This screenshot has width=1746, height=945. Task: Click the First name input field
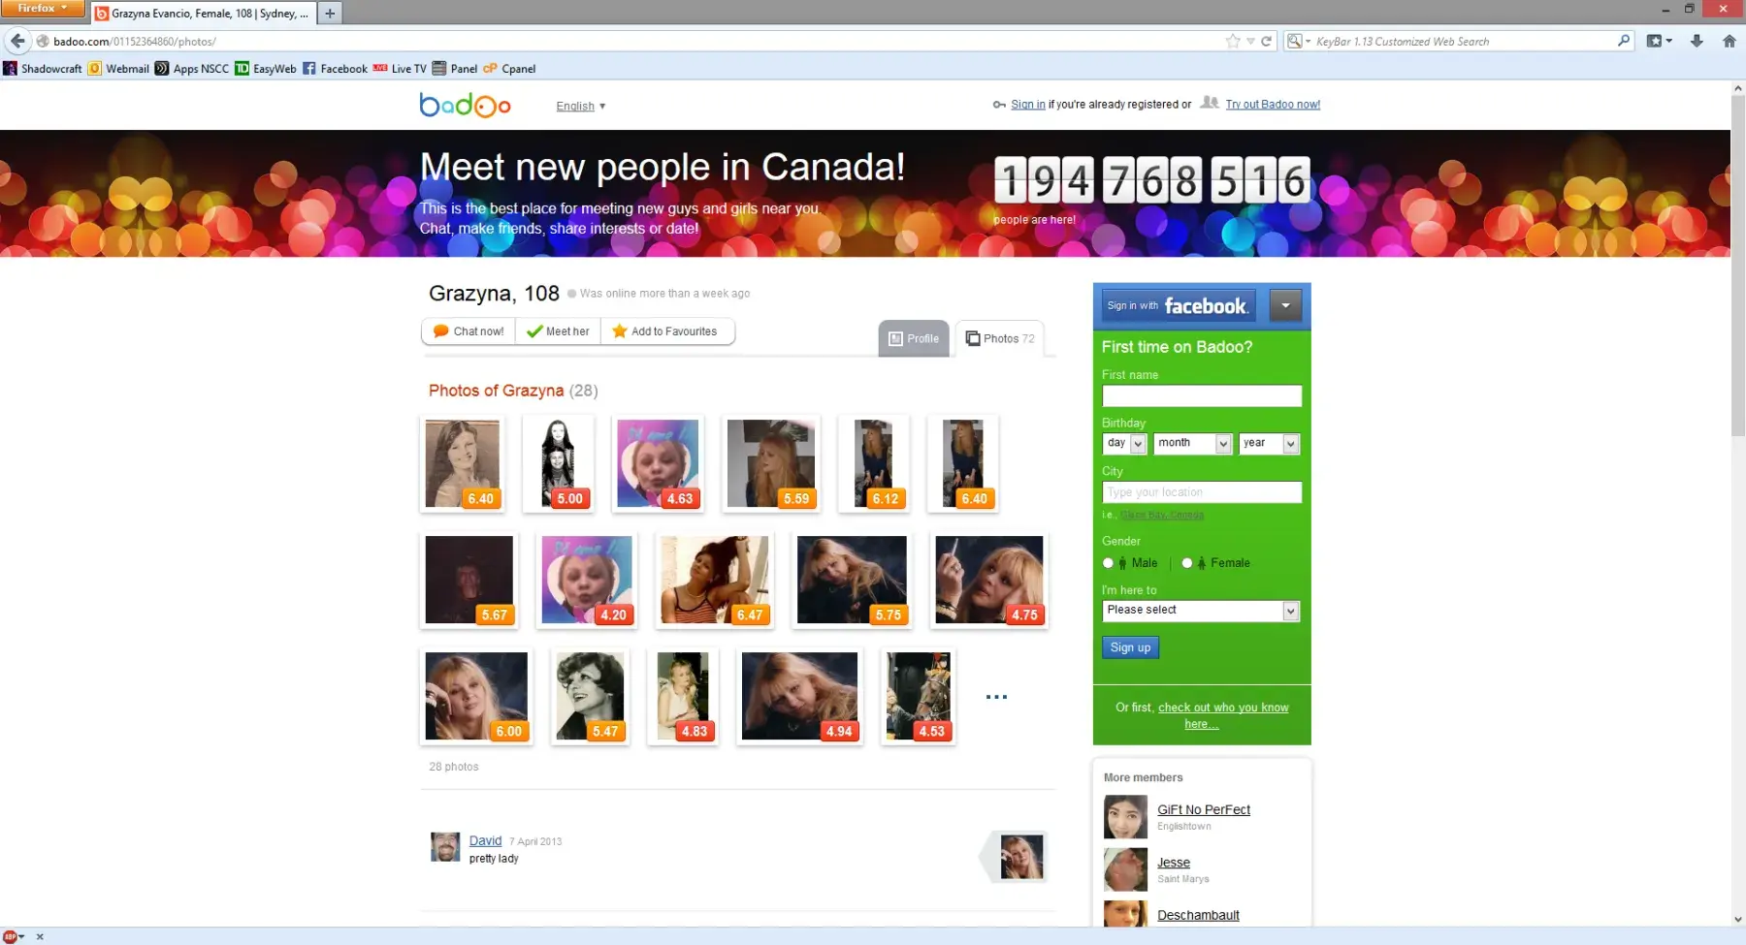point(1202,395)
